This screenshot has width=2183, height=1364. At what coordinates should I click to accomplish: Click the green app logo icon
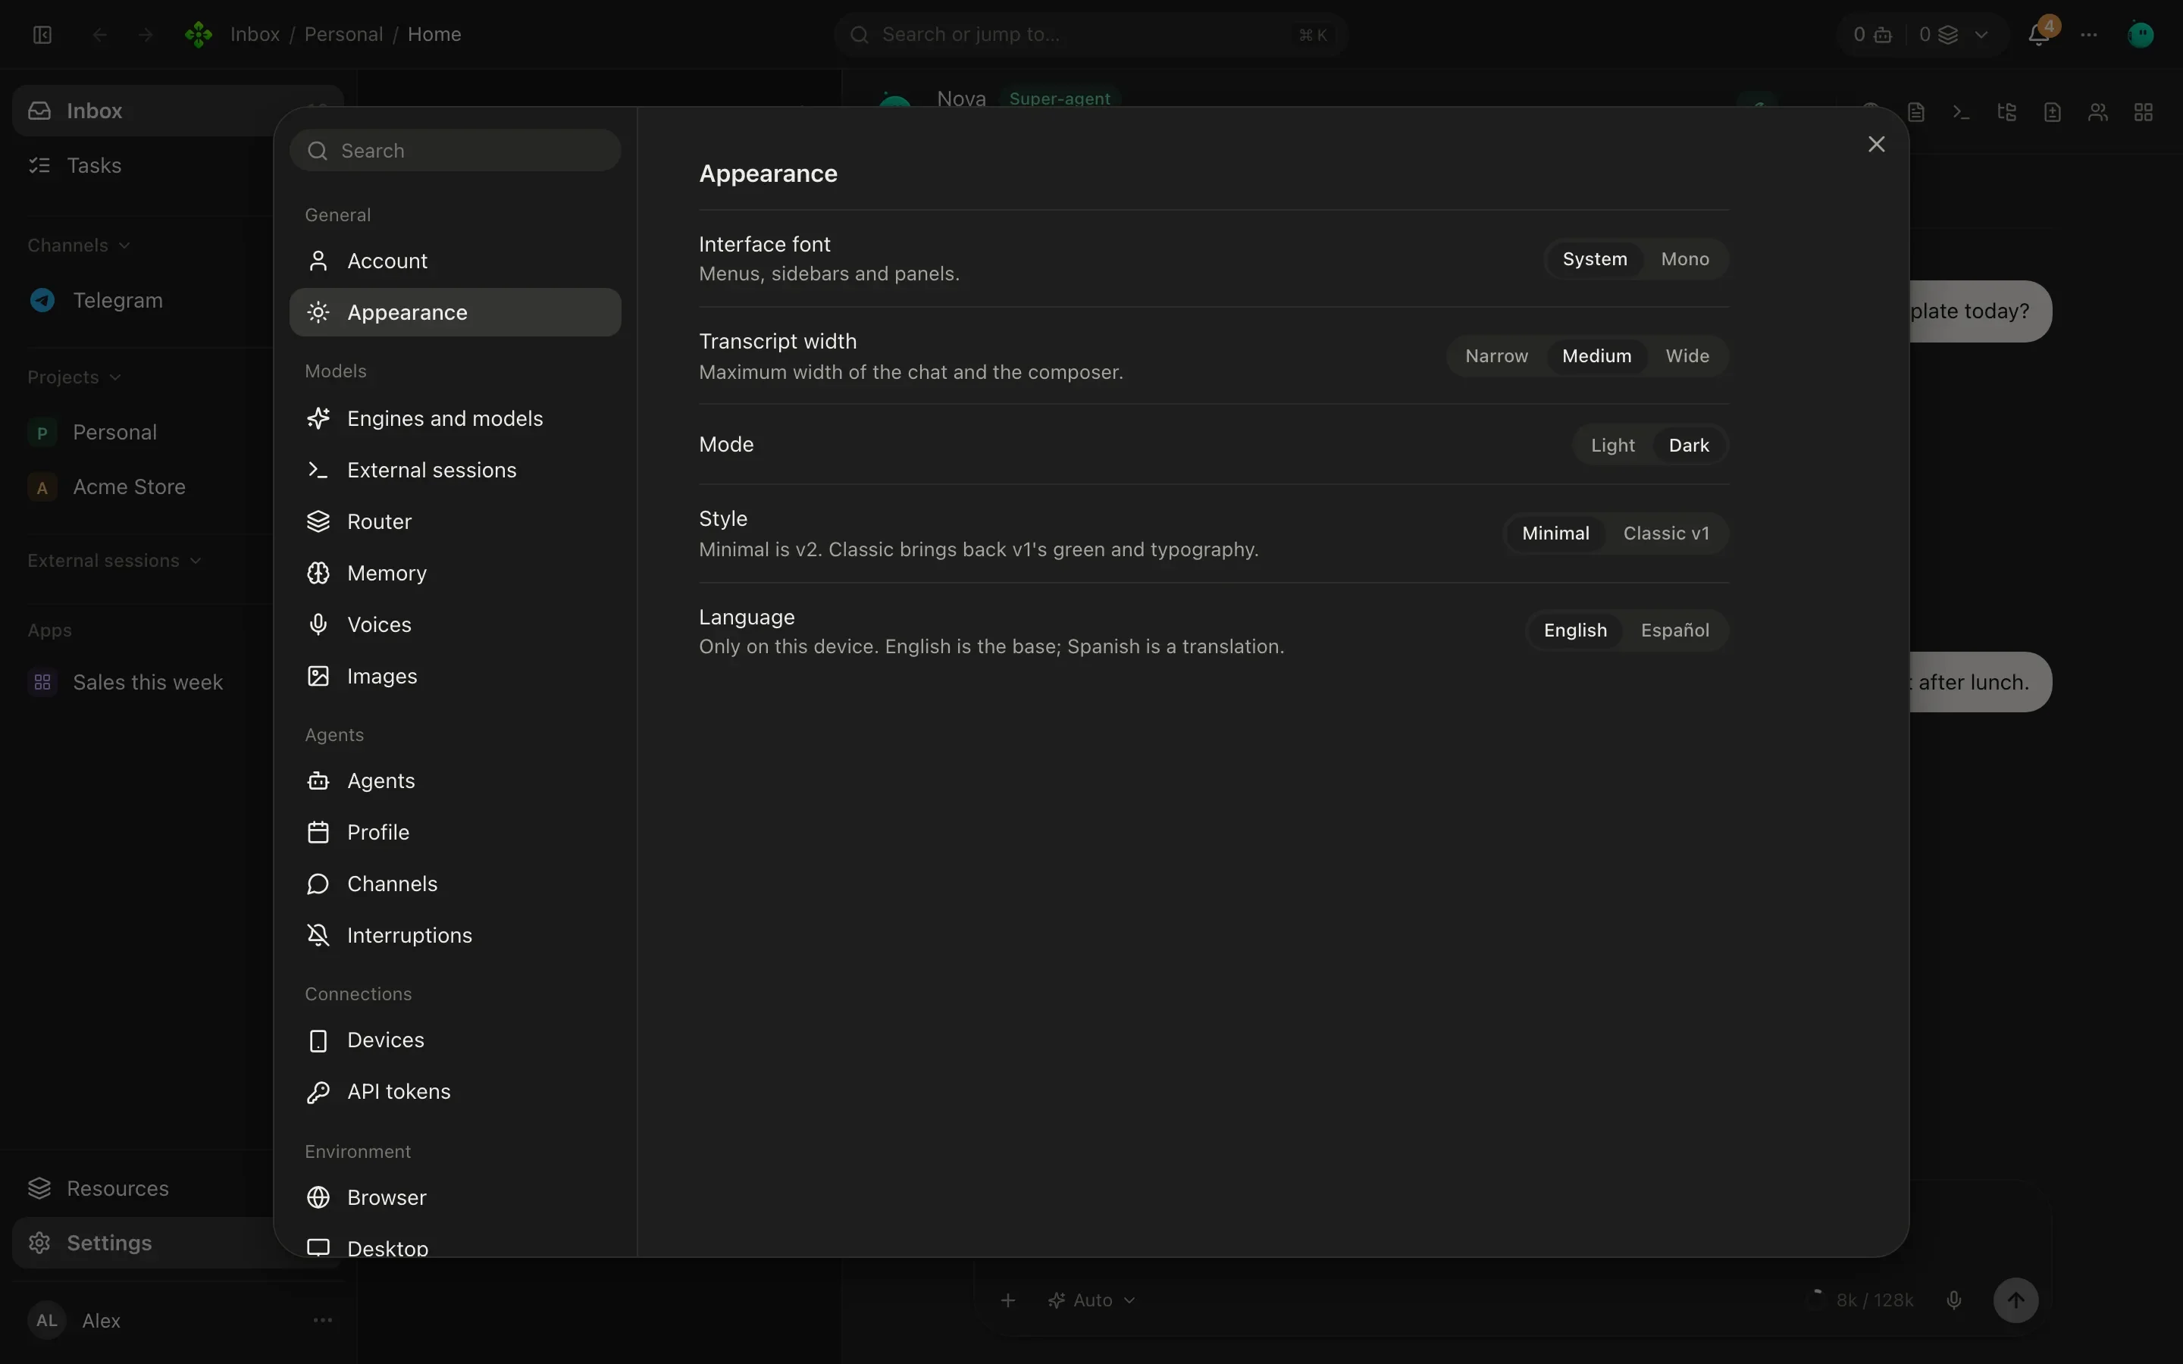[199, 34]
